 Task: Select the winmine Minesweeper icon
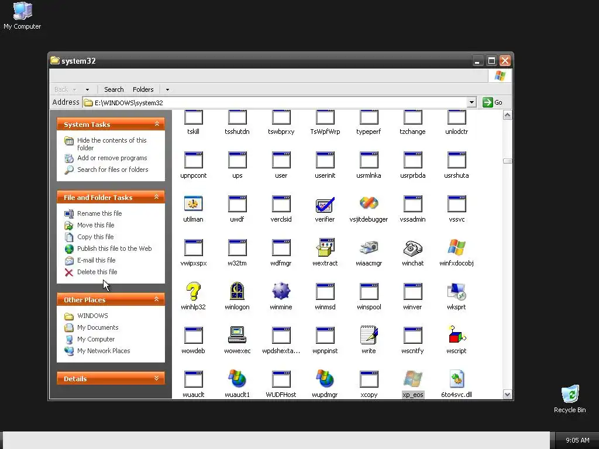(281, 291)
